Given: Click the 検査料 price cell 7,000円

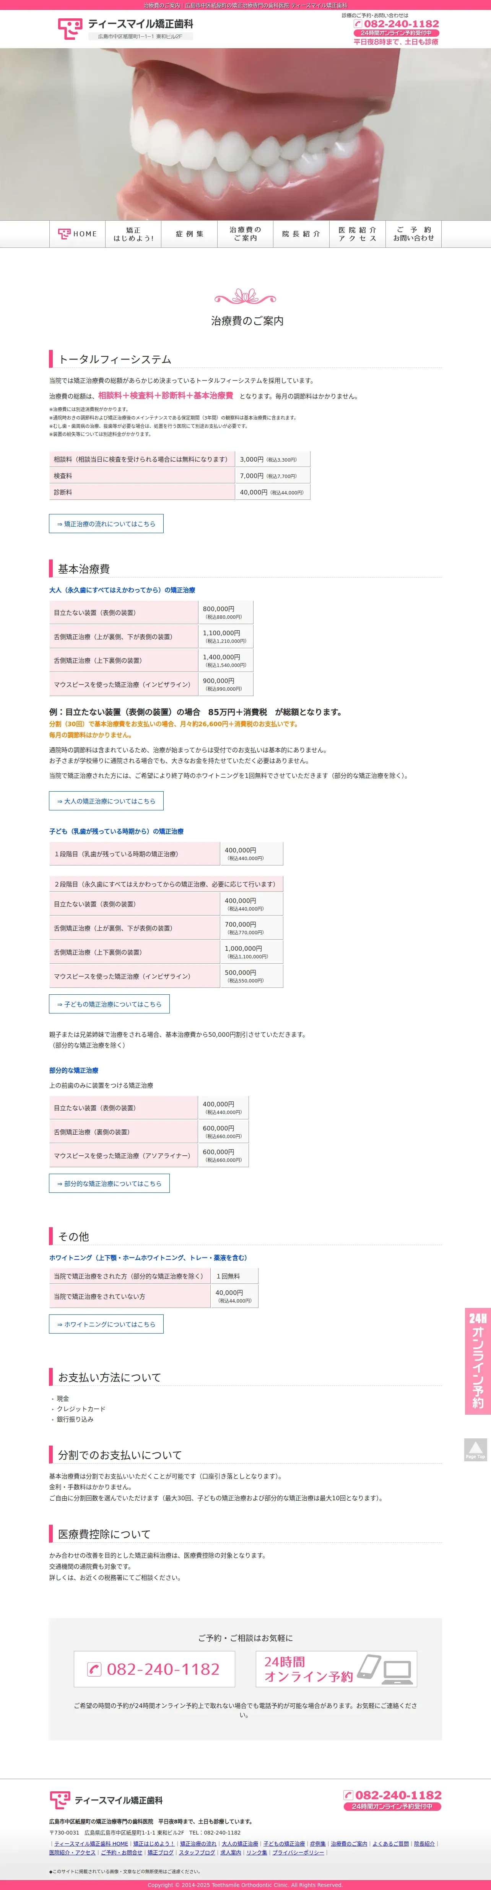Looking at the screenshot, I should click(273, 476).
